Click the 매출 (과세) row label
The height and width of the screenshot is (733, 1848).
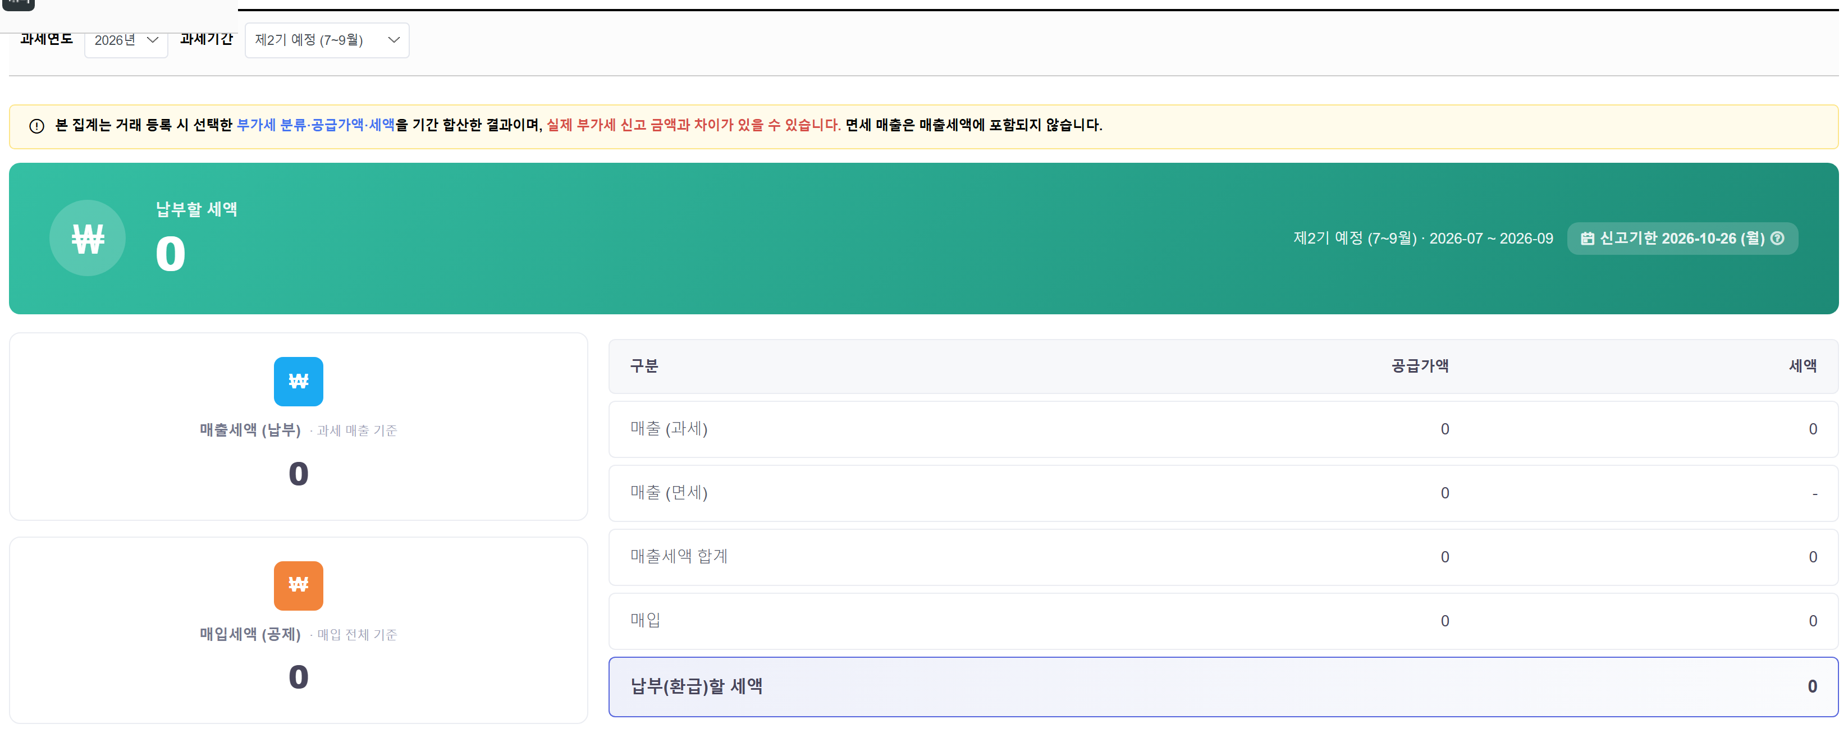tap(669, 429)
